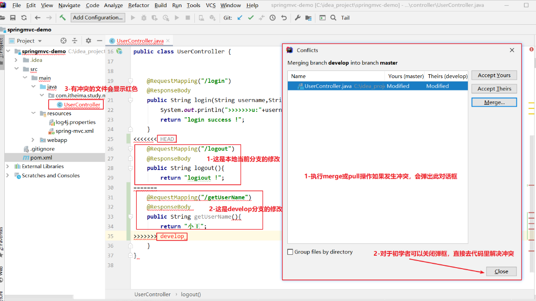Close the Conflicts dialog with Close button
Viewport: 536px width, 301px height.
[501, 271]
